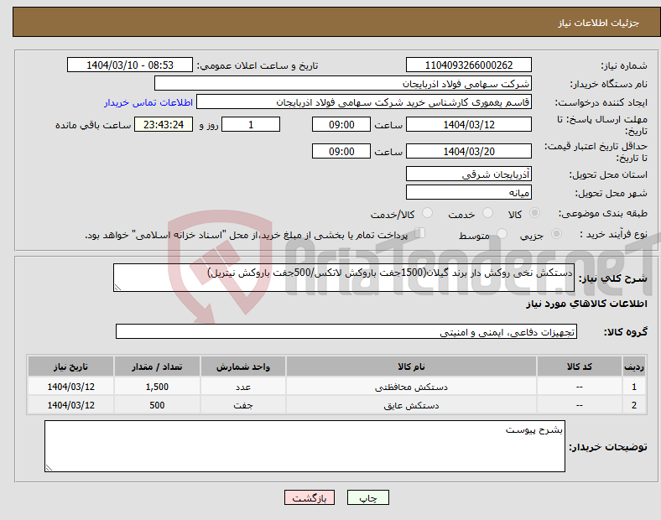Click the quantity cell 500
Screen dimensions: 661x520
coord(157,405)
